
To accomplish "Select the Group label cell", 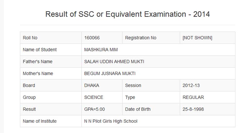I will tap(29, 97).
